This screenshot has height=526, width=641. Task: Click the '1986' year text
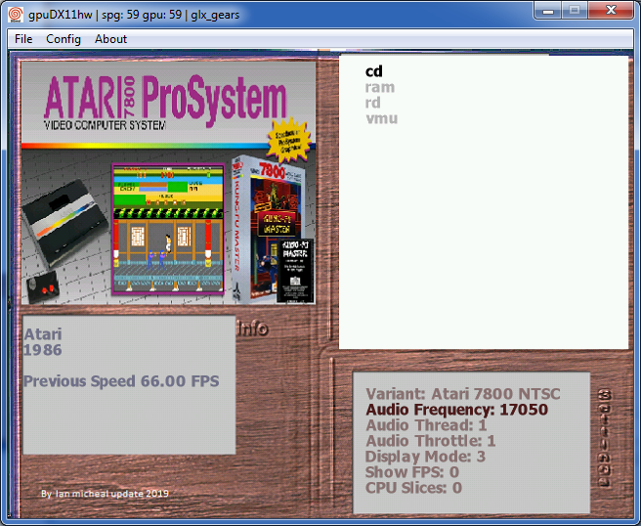coord(43,350)
